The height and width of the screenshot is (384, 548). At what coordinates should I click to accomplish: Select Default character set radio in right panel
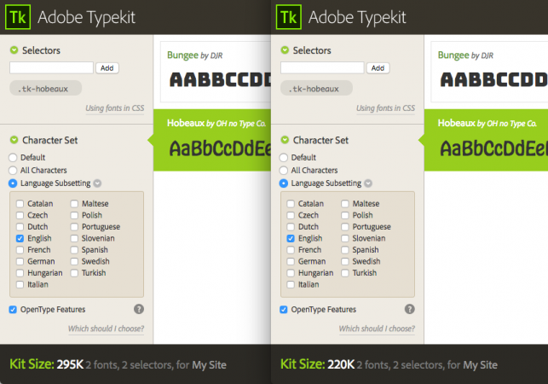(284, 158)
